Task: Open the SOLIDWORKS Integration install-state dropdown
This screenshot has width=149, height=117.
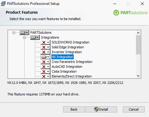Action: (46, 42)
